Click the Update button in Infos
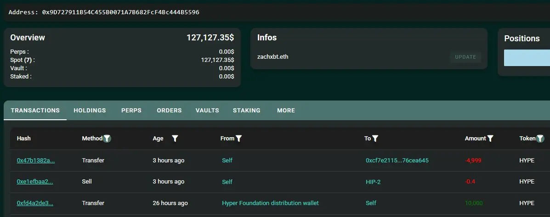The height and width of the screenshot is (217, 550). (465, 57)
